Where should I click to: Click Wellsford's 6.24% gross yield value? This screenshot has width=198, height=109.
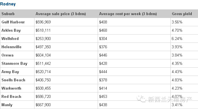177,39
